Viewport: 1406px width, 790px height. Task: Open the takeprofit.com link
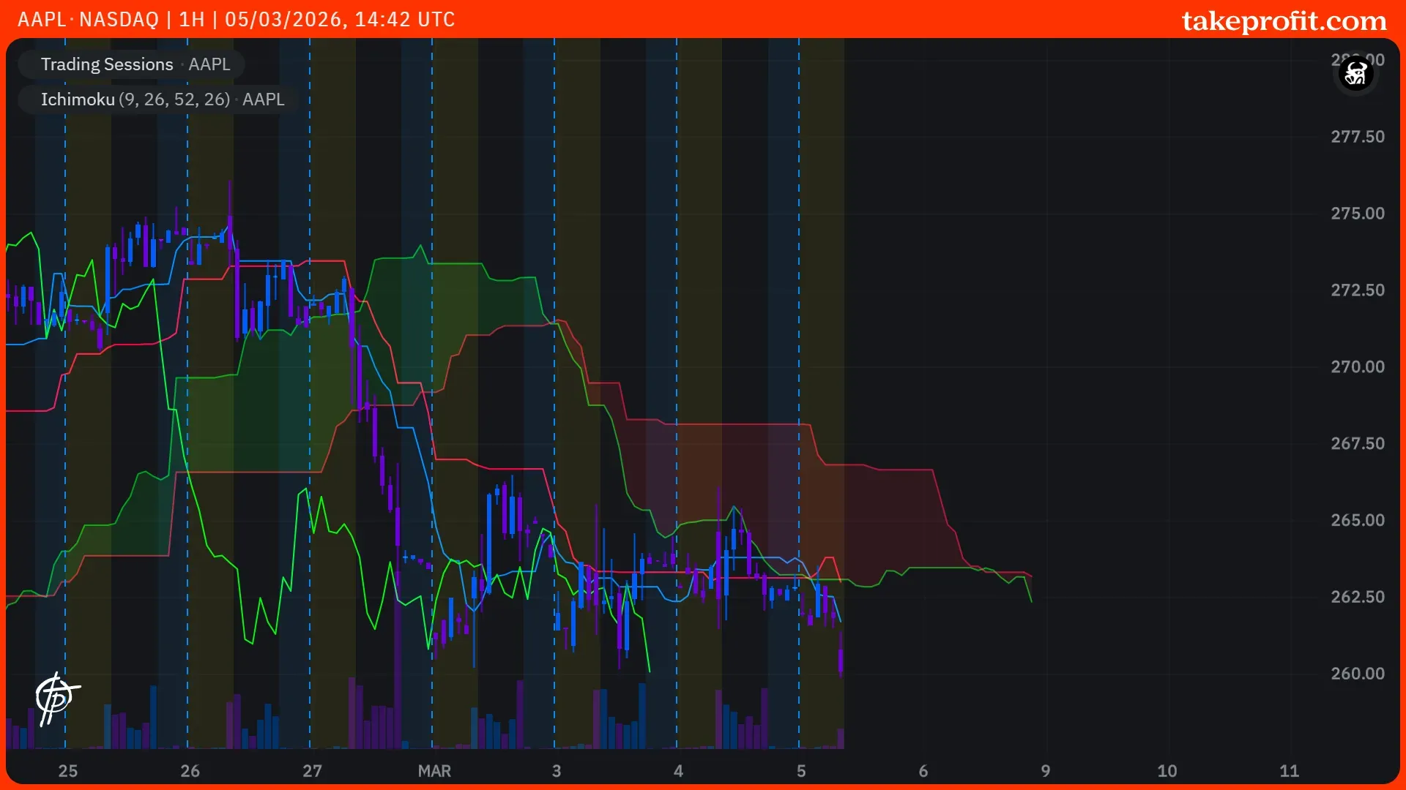click(x=1284, y=20)
